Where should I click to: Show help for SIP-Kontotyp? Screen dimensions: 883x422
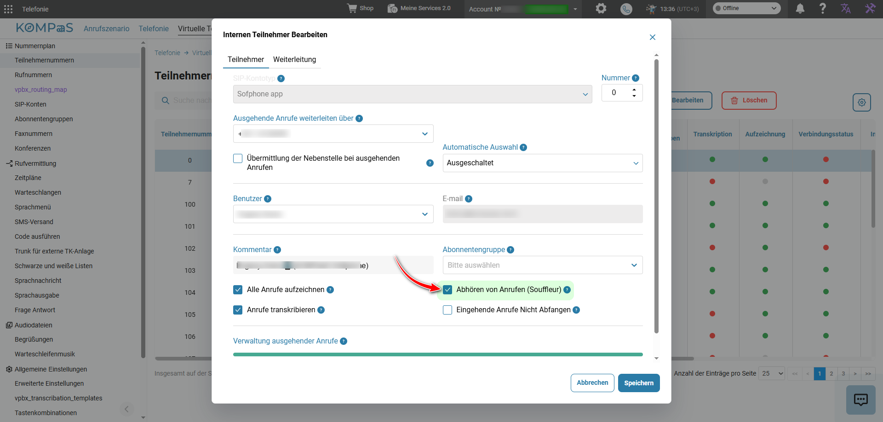(281, 79)
